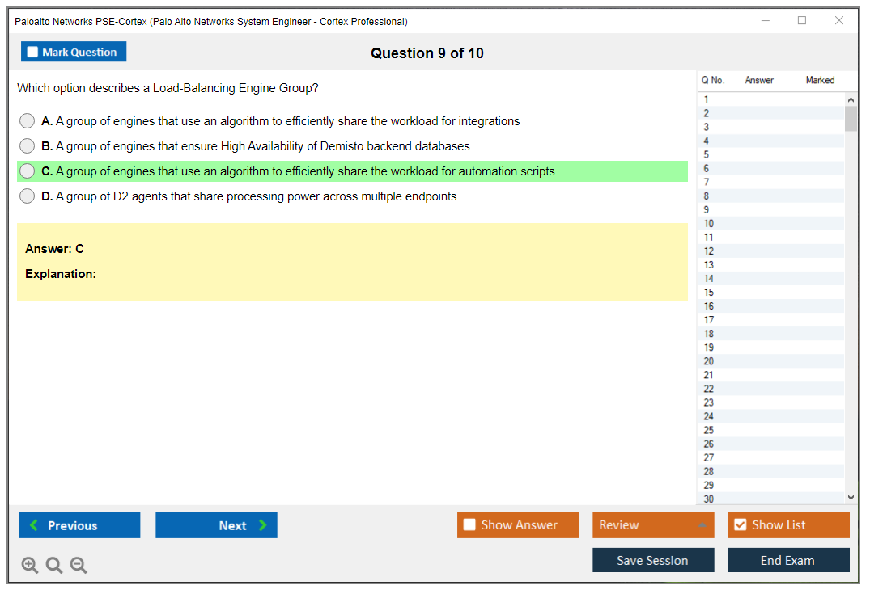The height and width of the screenshot is (594, 870).
Task: Click the zoom in magnifier icon
Action: pyautogui.click(x=30, y=566)
